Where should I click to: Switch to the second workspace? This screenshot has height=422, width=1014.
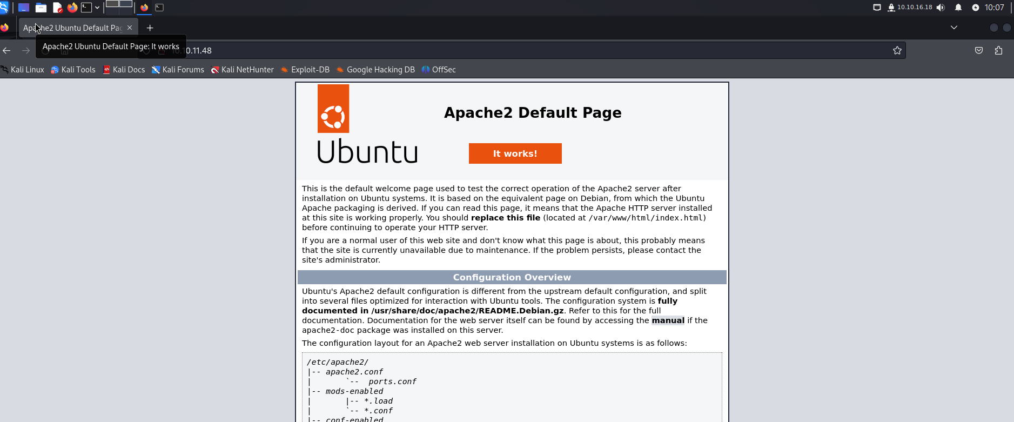tap(126, 4)
